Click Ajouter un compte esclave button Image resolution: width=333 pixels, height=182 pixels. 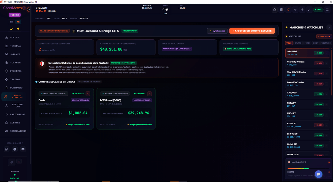click(252, 31)
